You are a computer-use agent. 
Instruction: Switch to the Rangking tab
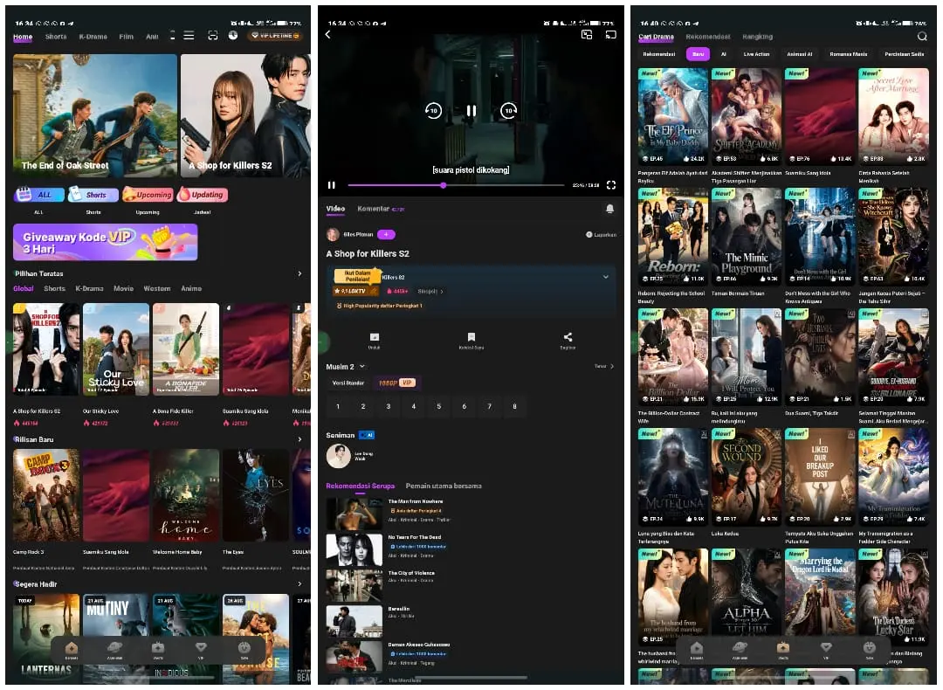[x=758, y=37]
